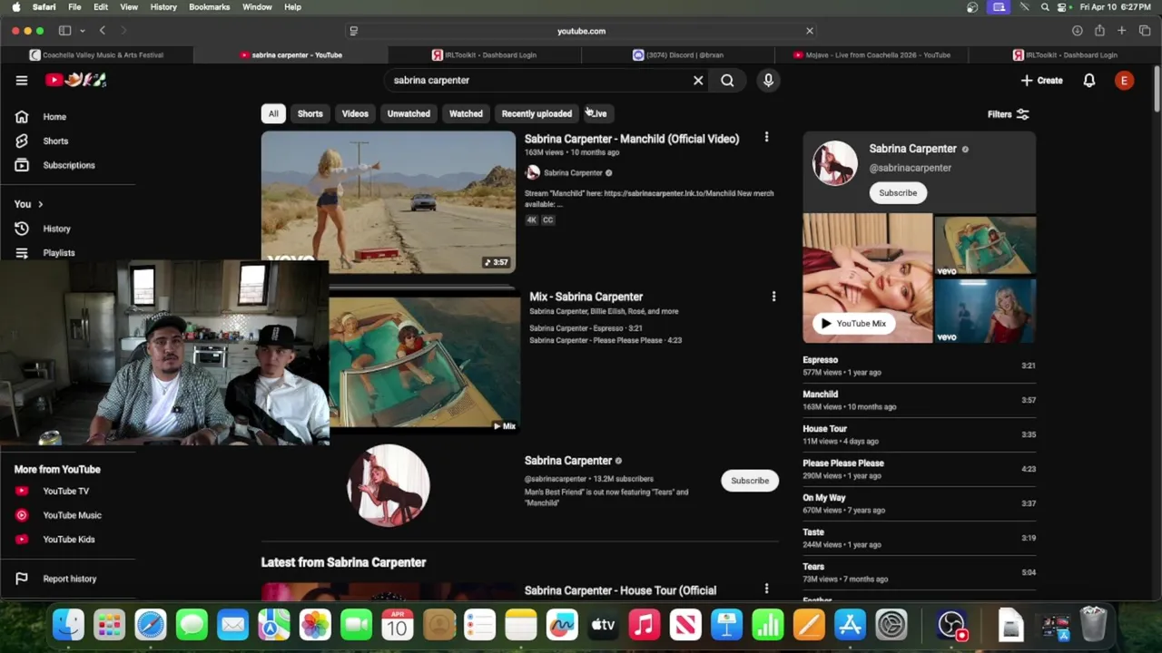Open more options for House Tour video

point(766,589)
